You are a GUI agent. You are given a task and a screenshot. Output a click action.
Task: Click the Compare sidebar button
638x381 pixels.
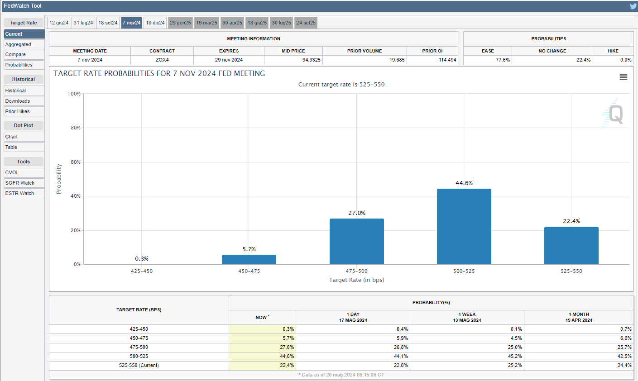click(24, 54)
